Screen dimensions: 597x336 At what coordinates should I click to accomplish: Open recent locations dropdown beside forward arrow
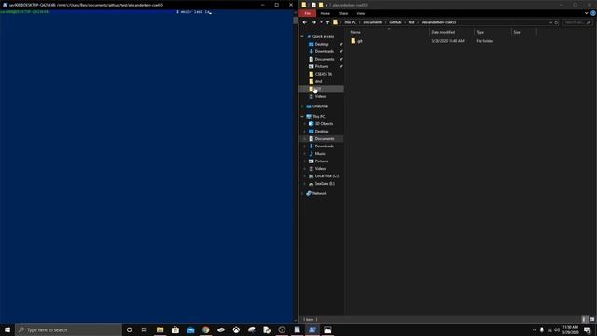click(321, 22)
